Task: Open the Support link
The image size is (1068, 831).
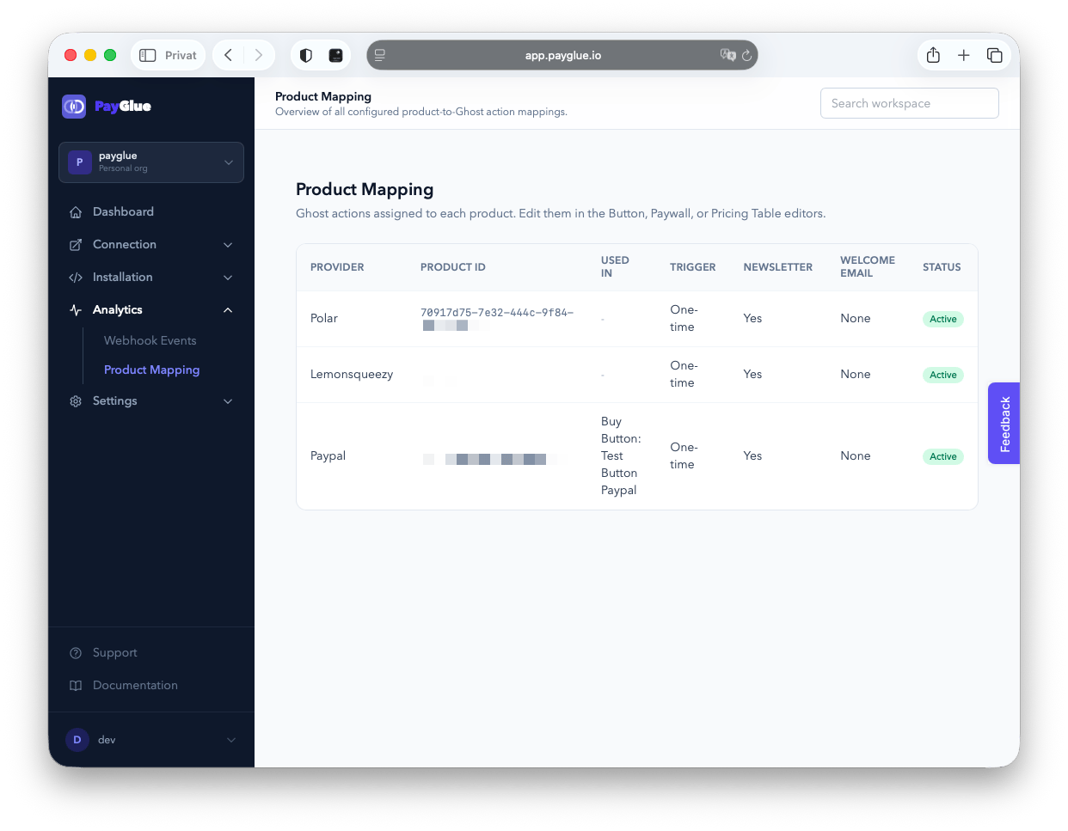Action: tap(115, 653)
